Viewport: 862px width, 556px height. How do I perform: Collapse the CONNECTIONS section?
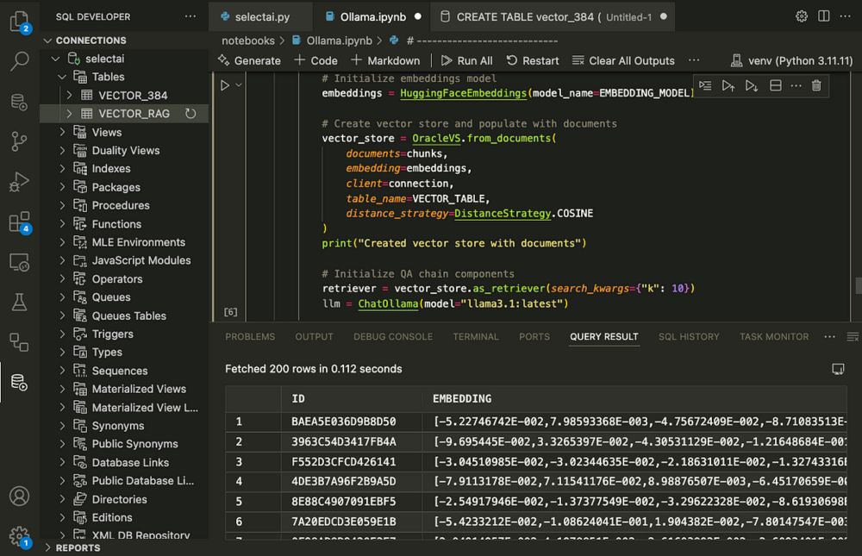pos(47,41)
